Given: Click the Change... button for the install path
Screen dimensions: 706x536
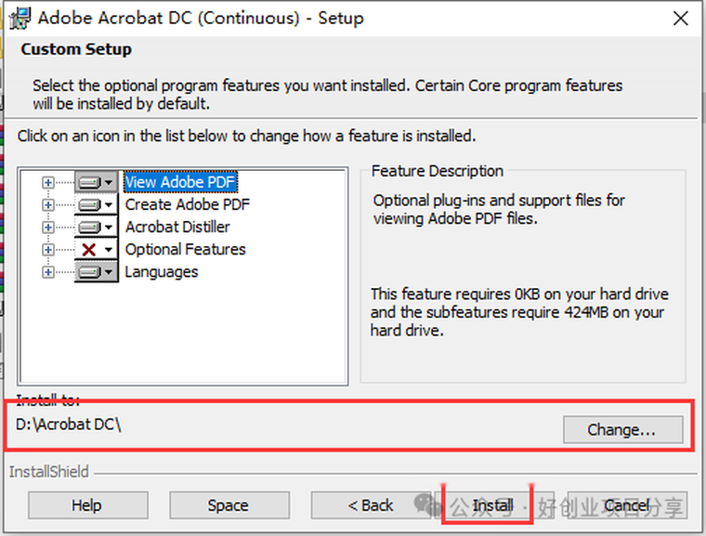Looking at the screenshot, I should pos(621,430).
